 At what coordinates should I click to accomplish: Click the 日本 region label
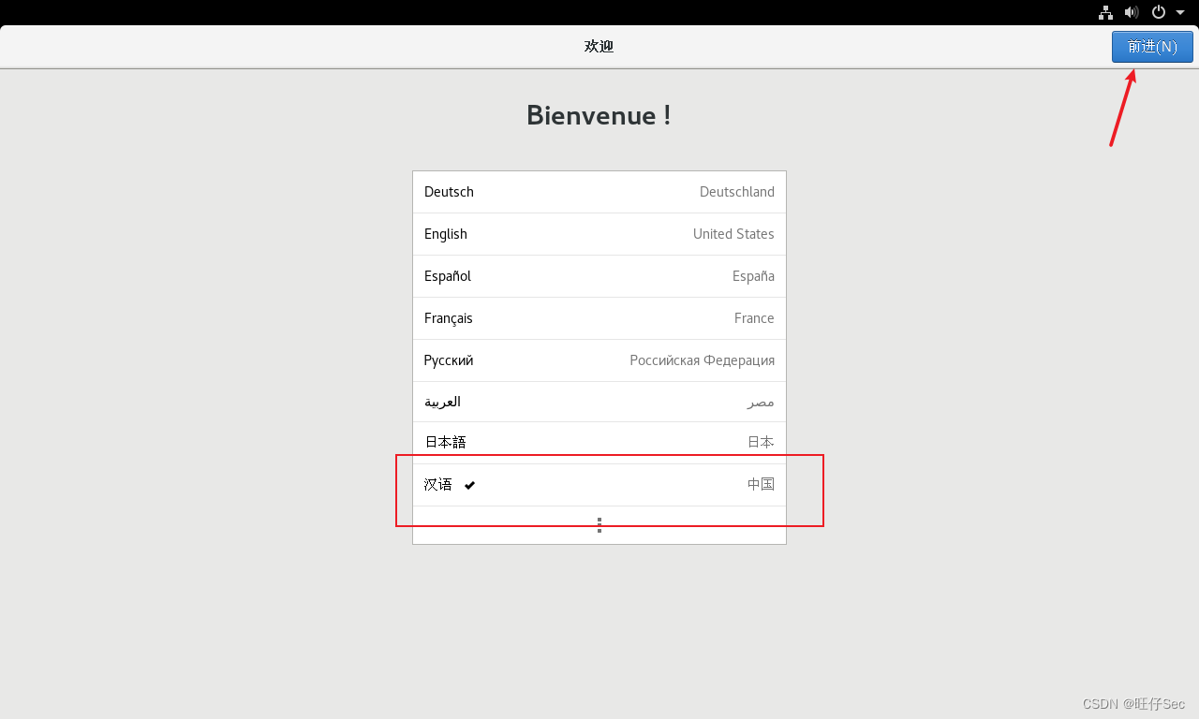(x=761, y=443)
